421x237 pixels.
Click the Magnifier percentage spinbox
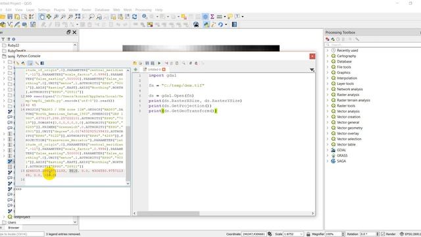[x=335, y=234]
